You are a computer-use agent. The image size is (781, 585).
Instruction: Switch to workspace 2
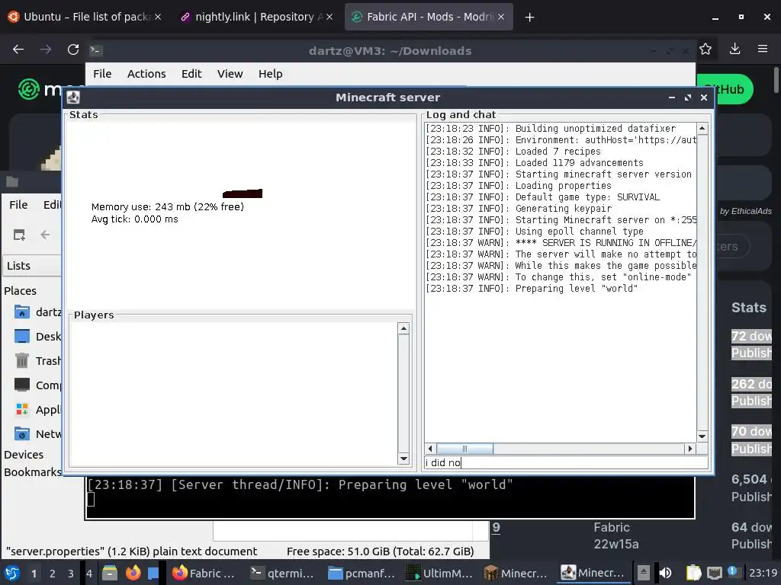pyautogui.click(x=53, y=574)
